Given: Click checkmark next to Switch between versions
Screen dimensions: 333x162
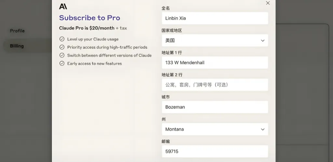Looking at the screenshot, I should [x=62, y=55].
